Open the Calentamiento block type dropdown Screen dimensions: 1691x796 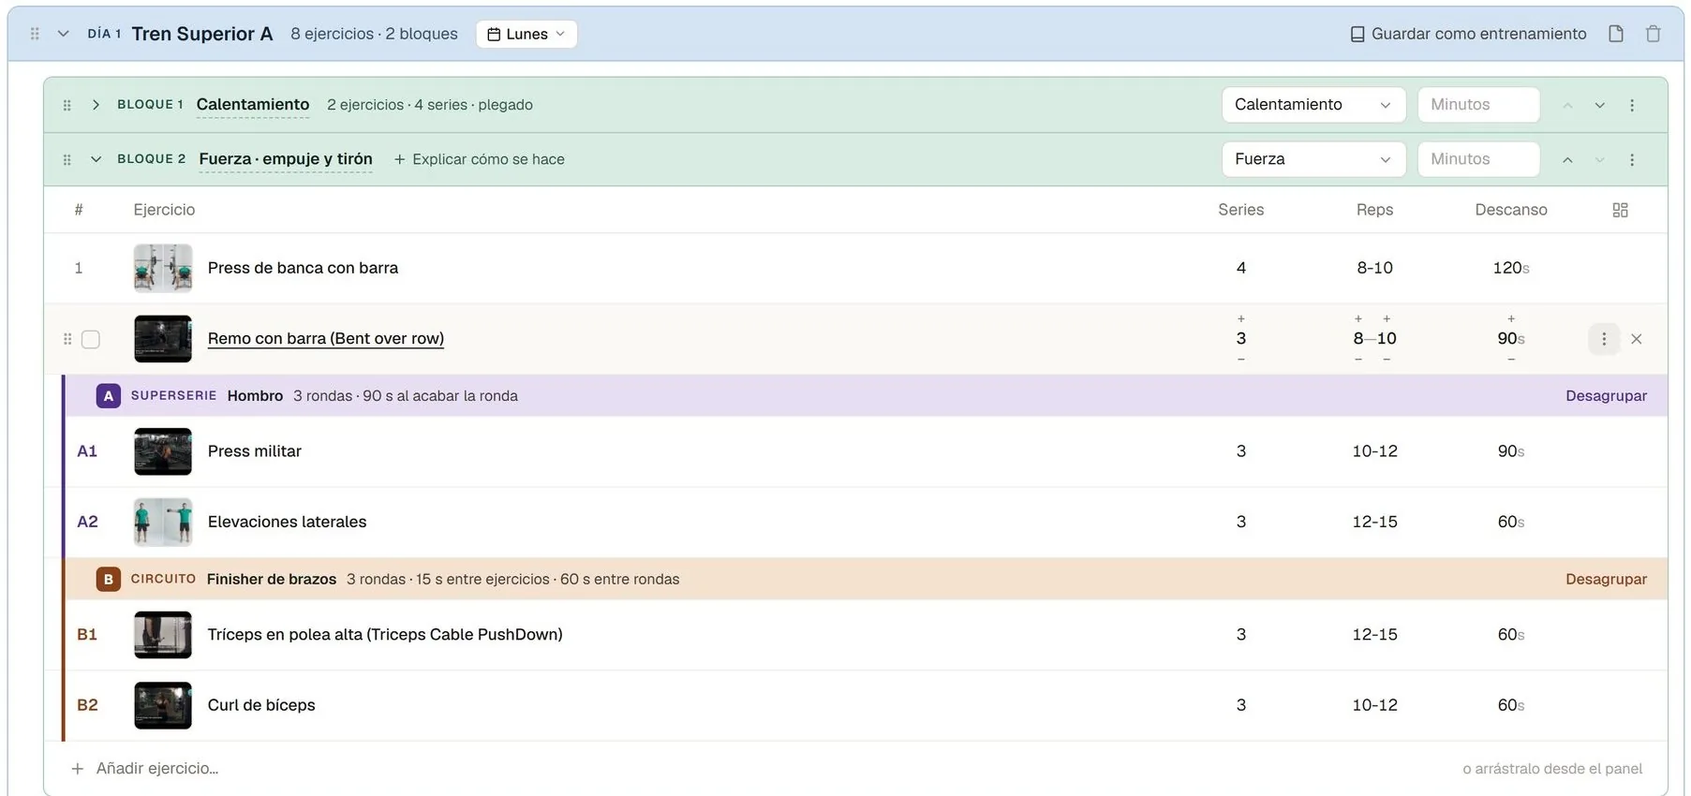click(1313, 105)
